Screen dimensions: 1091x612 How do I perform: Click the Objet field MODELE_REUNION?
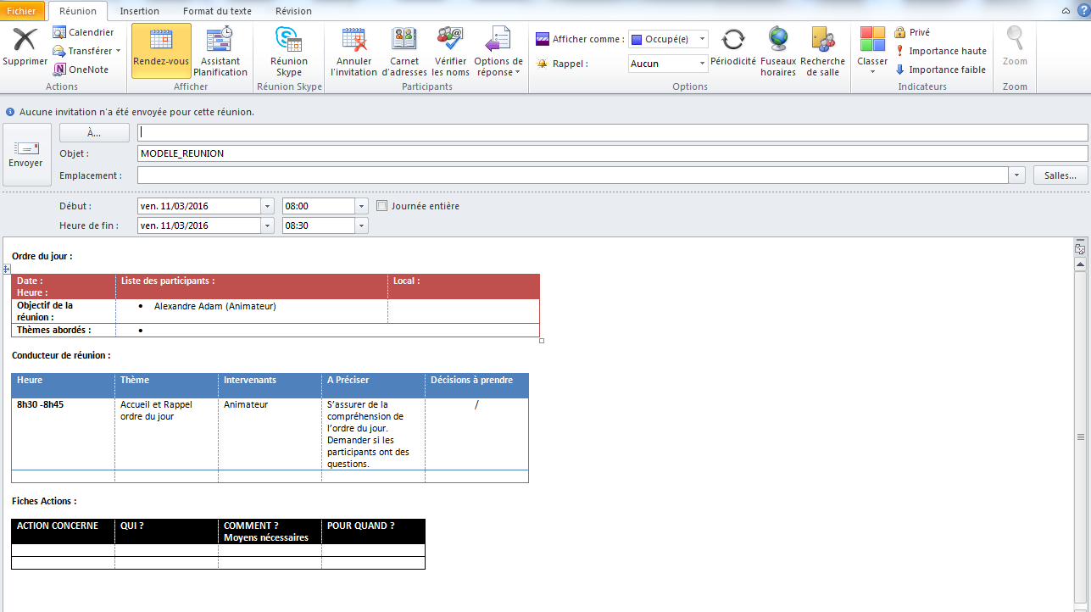click(x=612, y=153)
